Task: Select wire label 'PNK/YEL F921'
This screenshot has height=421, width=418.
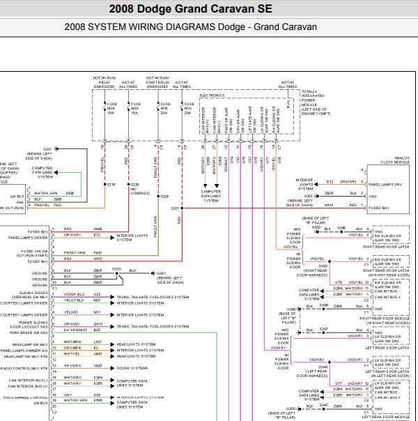Action: [x=48, y=205]
